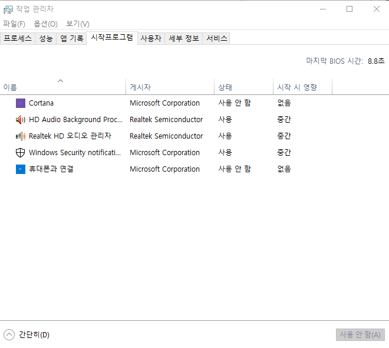Select the HD Audio Background Proc... entry
This screenshot has width=389, height=348.
coord(75,120)
